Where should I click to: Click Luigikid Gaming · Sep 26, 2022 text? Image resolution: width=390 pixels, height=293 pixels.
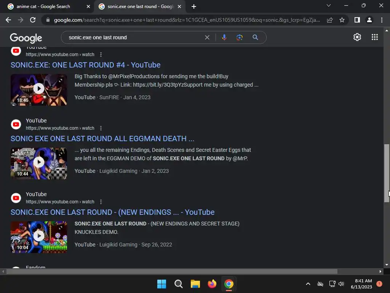click(x=136, y=245)
